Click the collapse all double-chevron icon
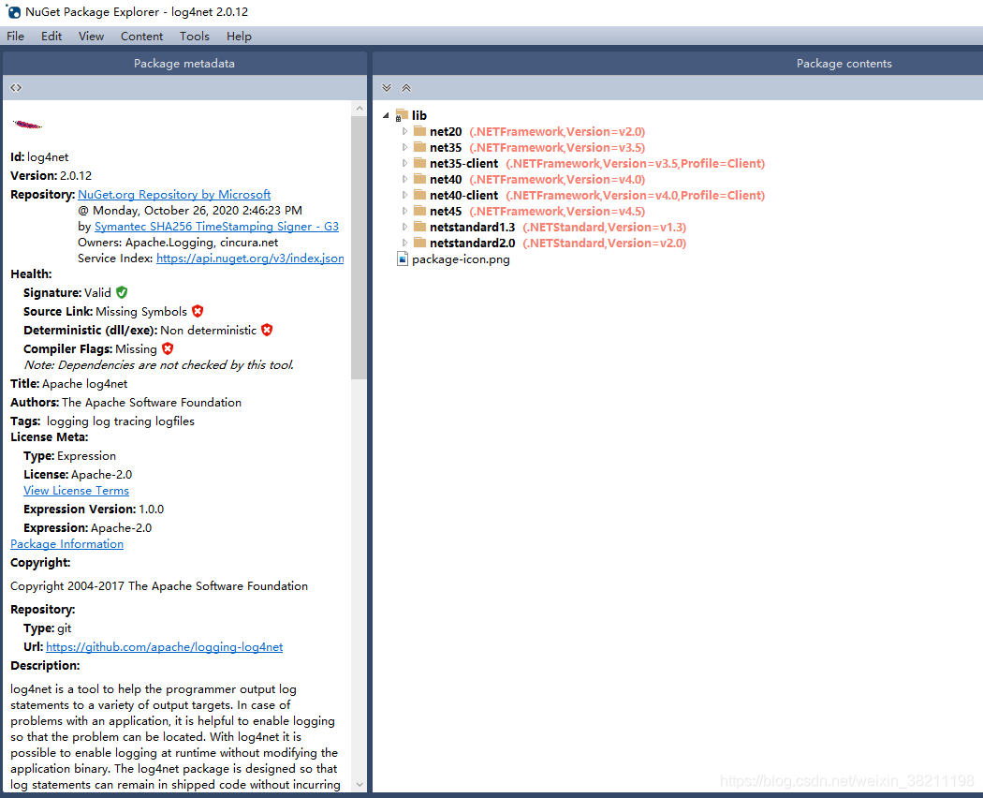 [x=406, y=88]
